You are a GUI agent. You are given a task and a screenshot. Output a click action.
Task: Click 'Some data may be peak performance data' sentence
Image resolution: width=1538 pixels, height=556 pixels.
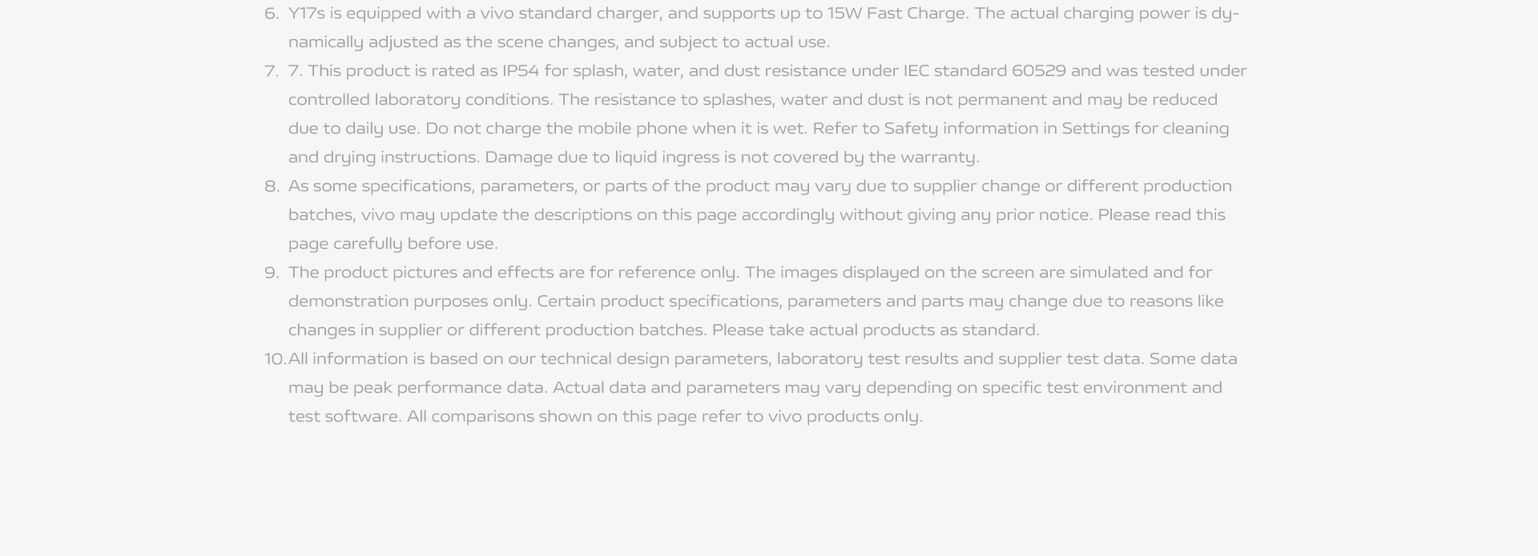coord(1193,359)
